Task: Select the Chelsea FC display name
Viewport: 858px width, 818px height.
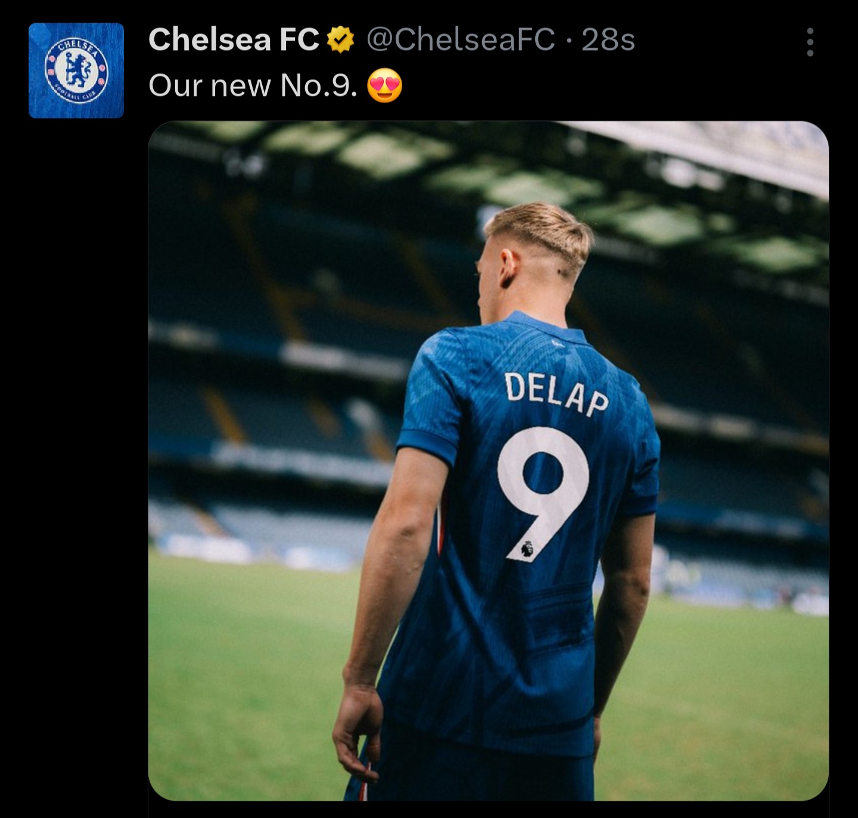Action: tap(234, 40)
